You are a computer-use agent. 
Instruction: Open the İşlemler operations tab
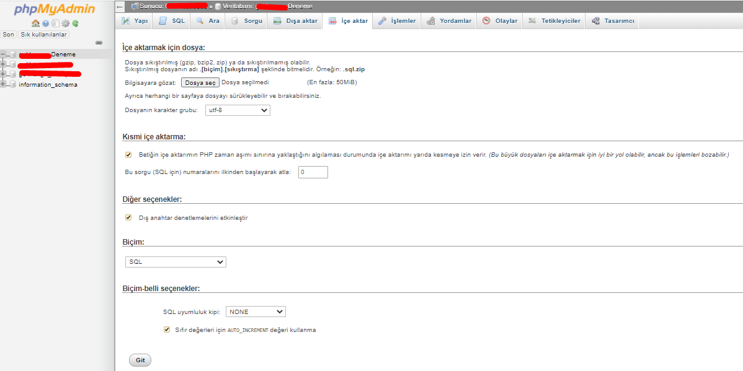(x=396, y=21)
